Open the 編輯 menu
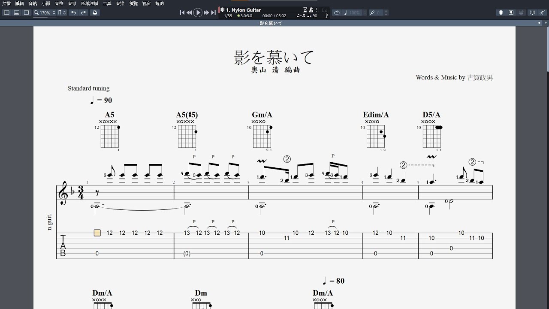 20,3
